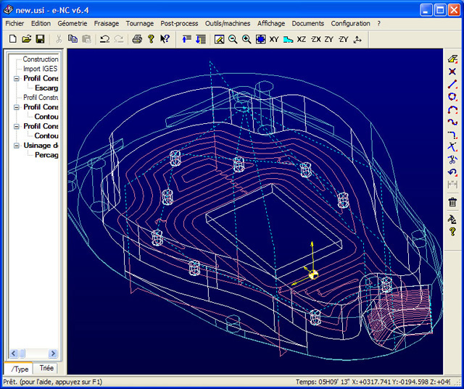
Task: Click the blue rotate arrow tool in the right toolbar
Action: [x=452, y=172]
